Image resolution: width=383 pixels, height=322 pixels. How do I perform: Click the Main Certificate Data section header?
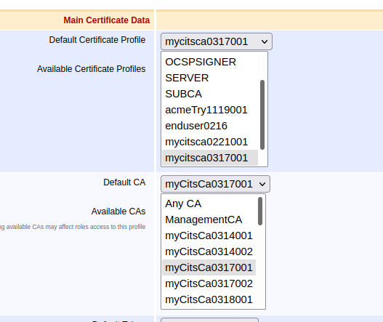click(107, 20)
